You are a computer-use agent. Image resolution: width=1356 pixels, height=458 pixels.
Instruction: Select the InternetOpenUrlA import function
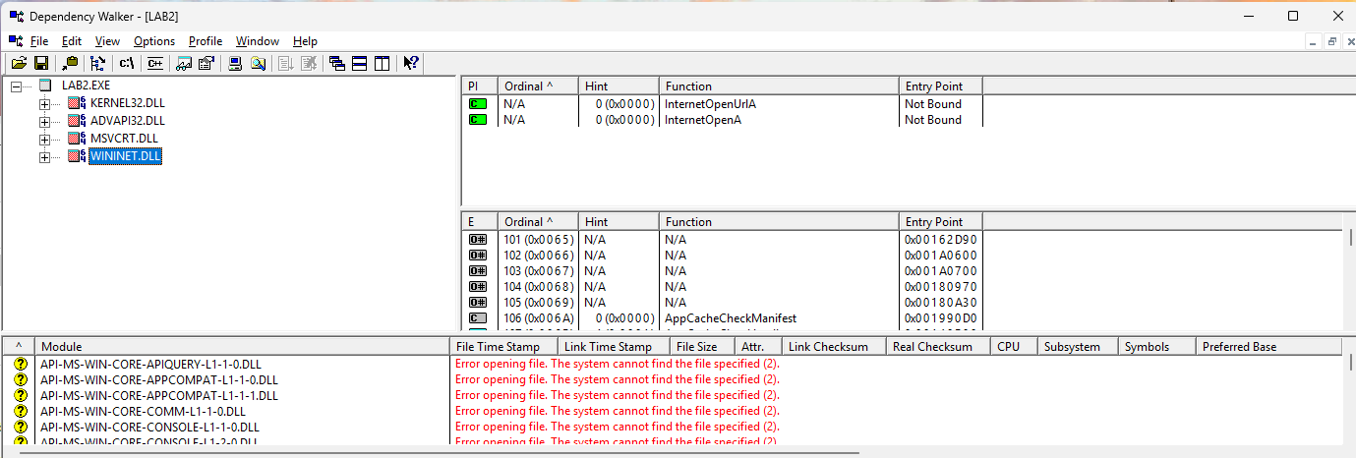coord(711,104)
